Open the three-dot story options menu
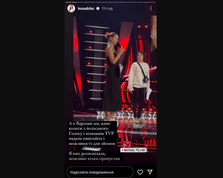Viewport: 223px width, 178px height. (x=151, y=8)
